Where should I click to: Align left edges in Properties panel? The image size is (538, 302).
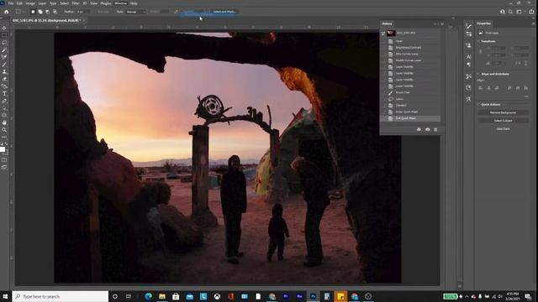click(x=481, y=88)
